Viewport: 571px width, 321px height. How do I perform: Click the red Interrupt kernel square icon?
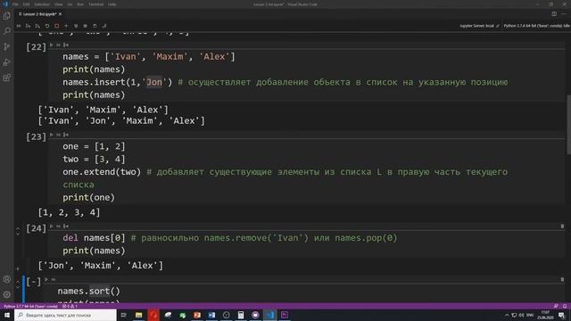tap(56, 26)
